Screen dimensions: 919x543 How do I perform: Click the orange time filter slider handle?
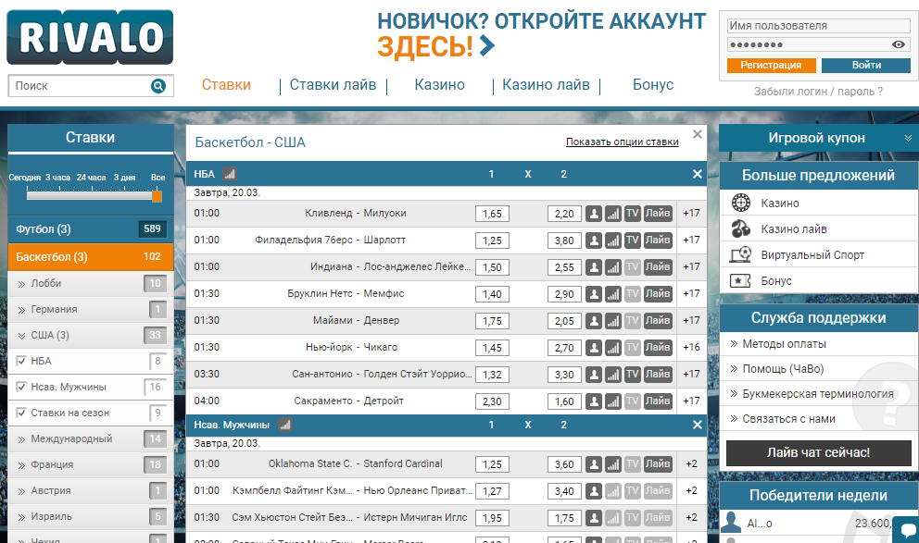[x=157, y=197]
